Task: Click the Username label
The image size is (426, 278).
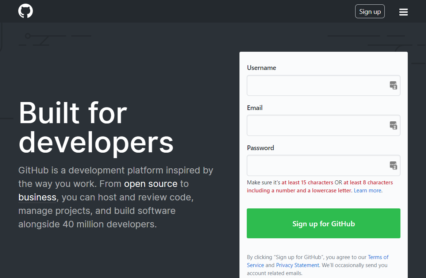Action: point(261,68)
